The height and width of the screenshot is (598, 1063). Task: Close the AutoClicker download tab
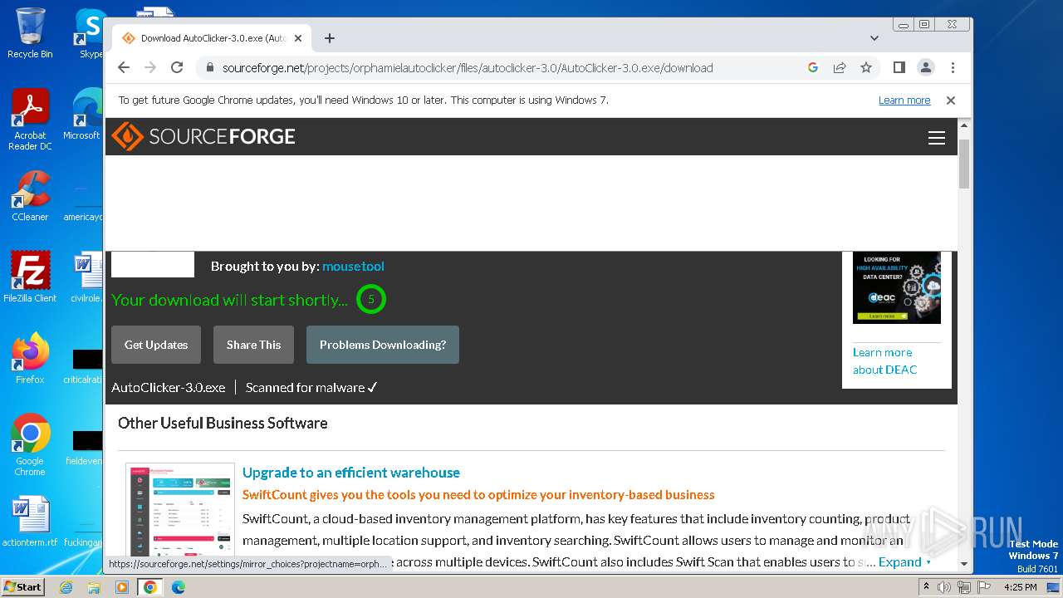click(299, 38)
